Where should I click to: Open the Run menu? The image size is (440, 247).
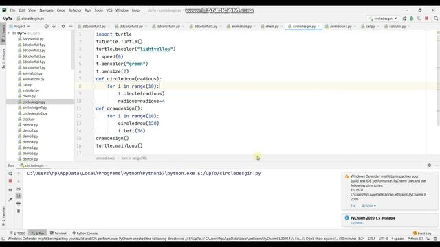(88, 10)
